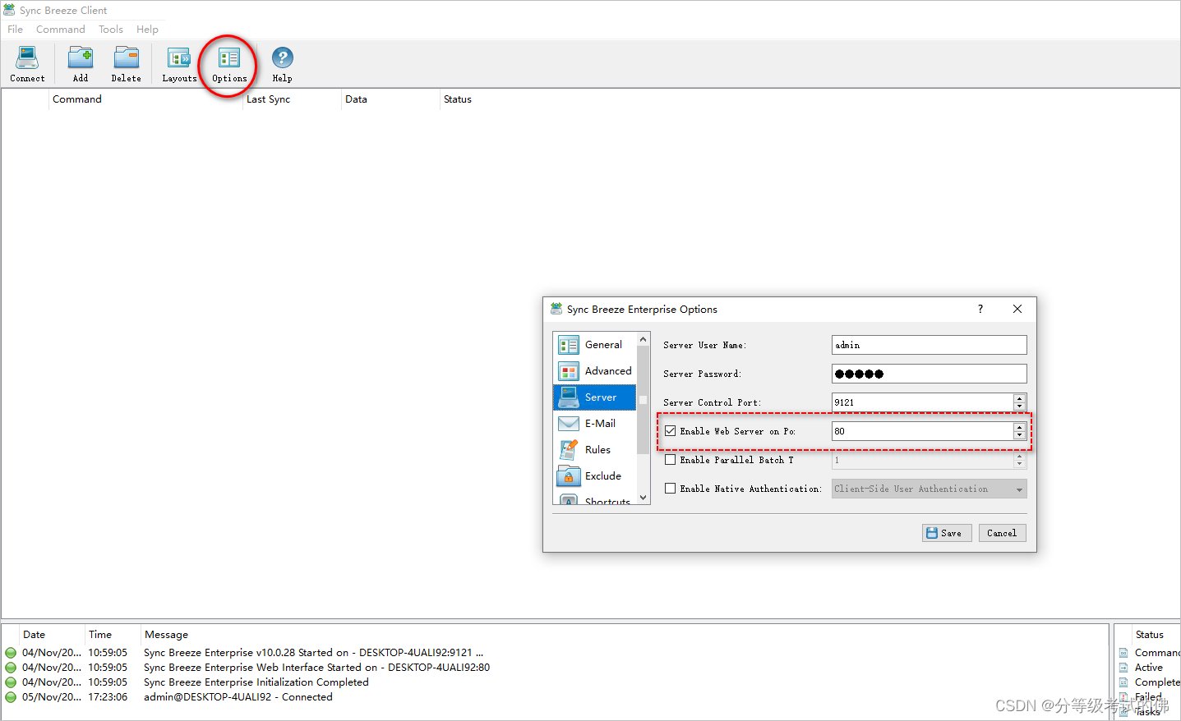Click the Command column header
The height and width of the screenshot is (721, 1181).
coord(145,99)
